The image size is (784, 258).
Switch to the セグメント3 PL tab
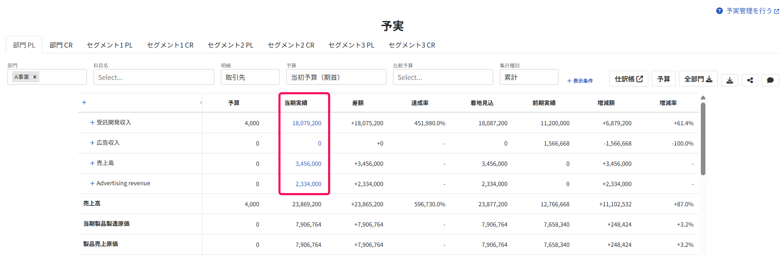click(351, 45)
